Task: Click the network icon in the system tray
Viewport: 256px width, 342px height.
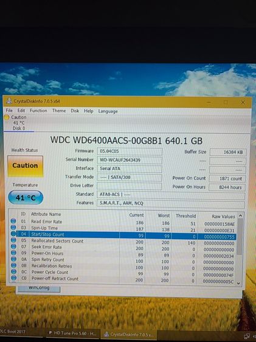Action: [x=247, y=337]
